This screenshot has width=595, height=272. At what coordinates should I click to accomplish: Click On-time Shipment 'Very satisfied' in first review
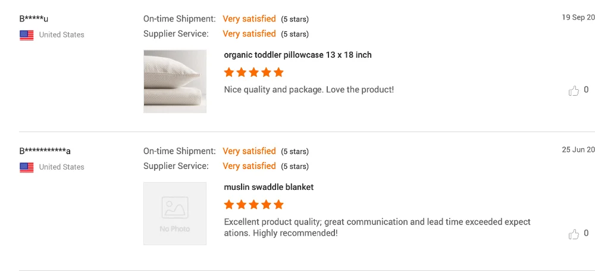coord(249,19)
